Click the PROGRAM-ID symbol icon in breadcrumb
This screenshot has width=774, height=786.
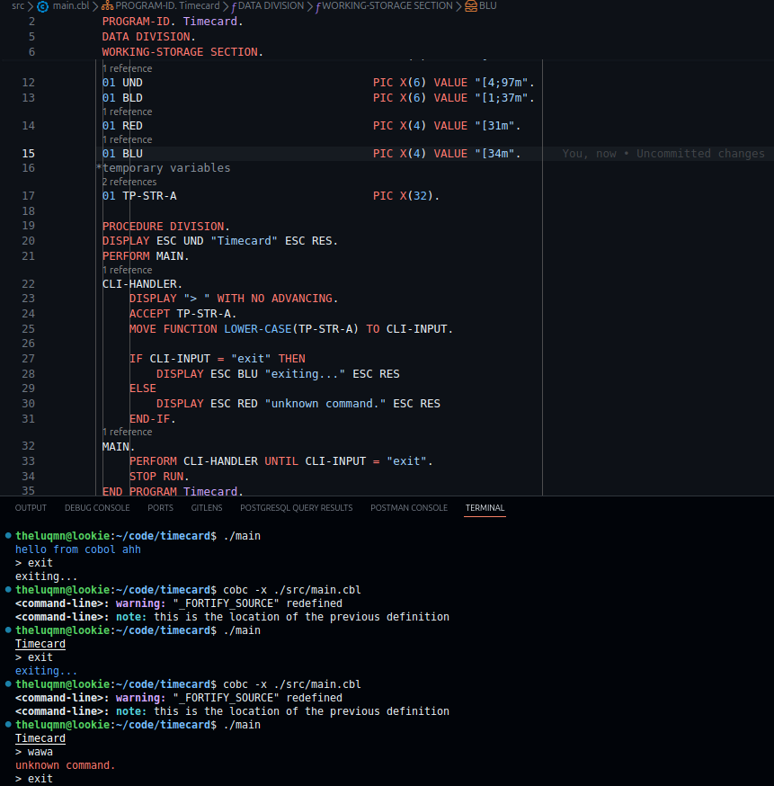[107, 6]
